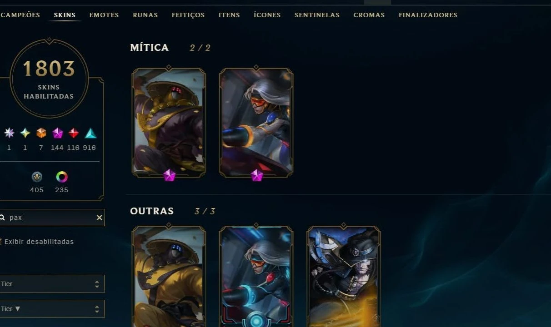The image size is (551, 327).
Task: Click the red epic gem icon above 116
Action: tap(73, 133)
